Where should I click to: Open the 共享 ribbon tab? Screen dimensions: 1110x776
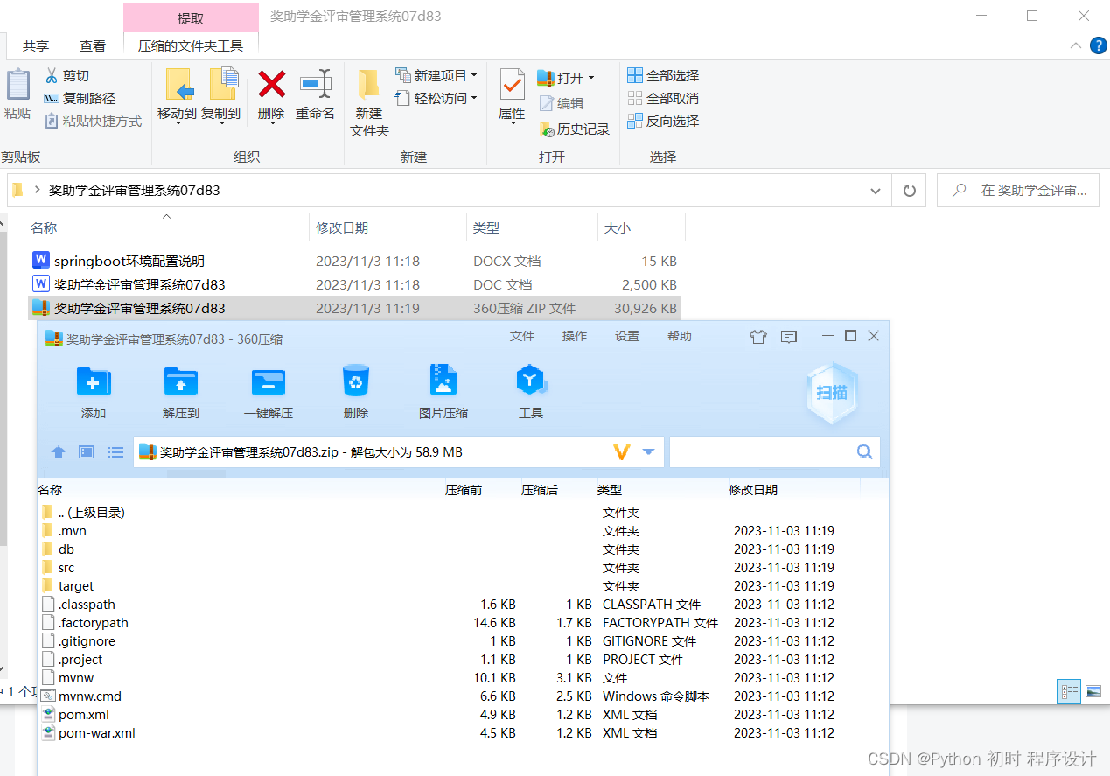tap(36, 45)
